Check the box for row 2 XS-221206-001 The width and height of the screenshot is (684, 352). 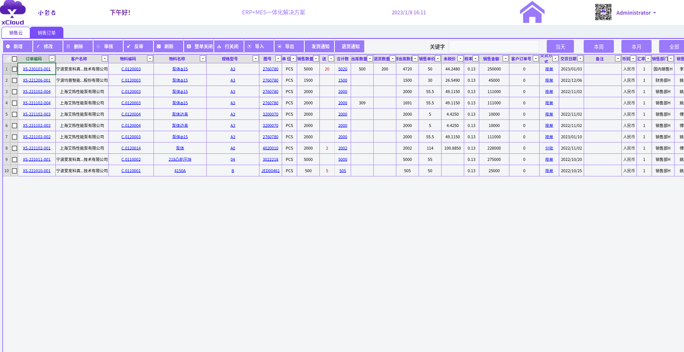click(14, 80)
